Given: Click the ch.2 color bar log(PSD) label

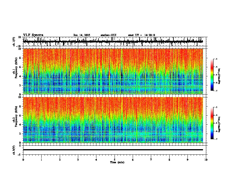Looking at the screenshot, I should coord(219,124).
